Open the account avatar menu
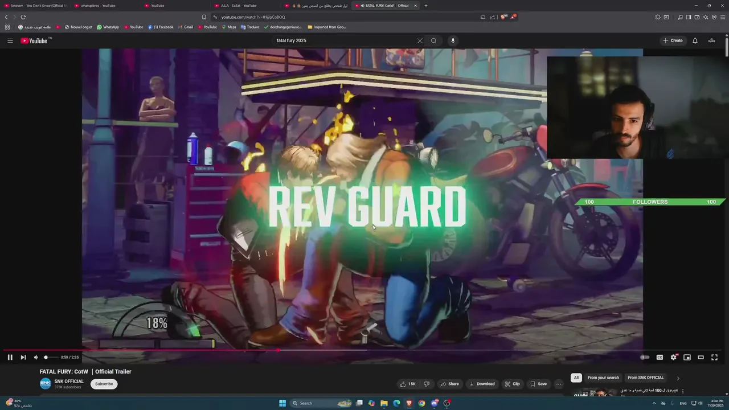Screen dimensions: 729x410 pos(711,40)
